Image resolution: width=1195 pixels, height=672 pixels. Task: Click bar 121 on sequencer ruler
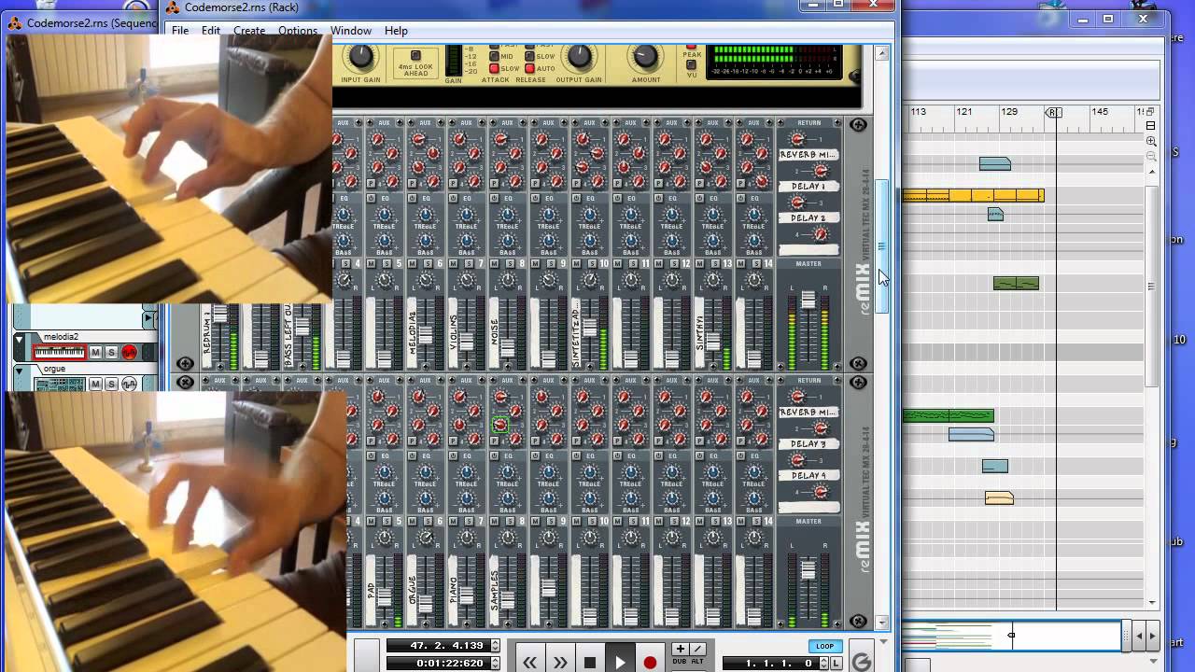[963, 112]
